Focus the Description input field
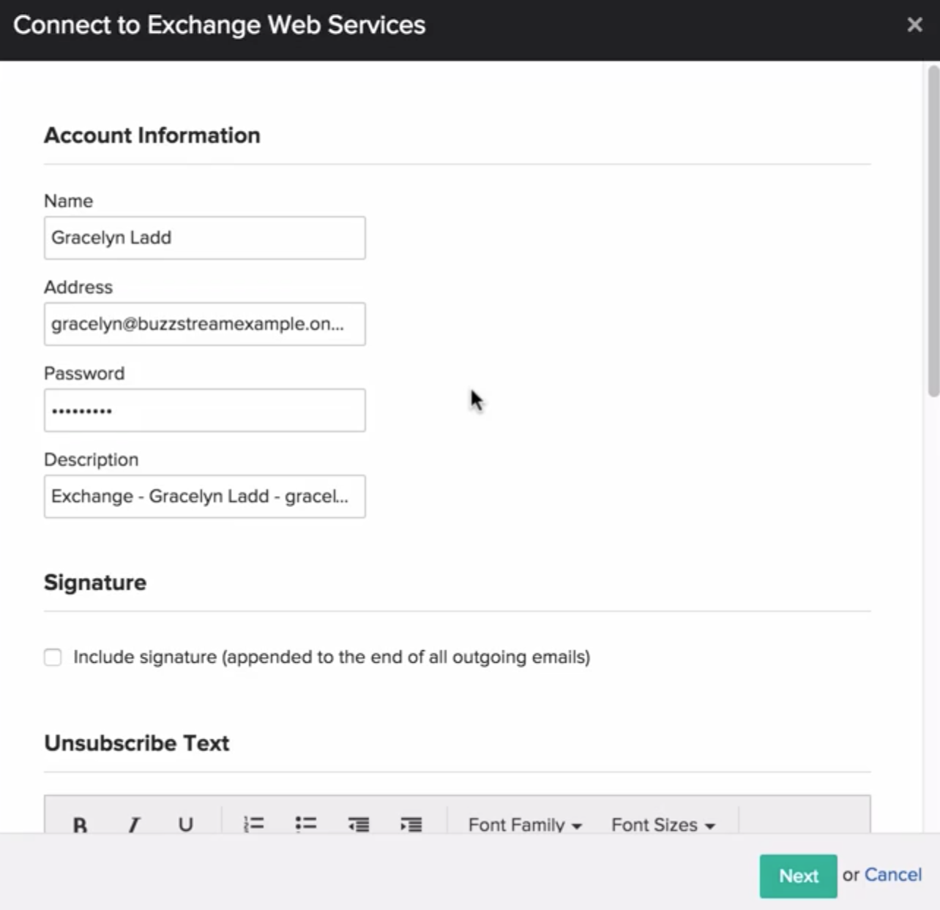Viewport: 940px width, 910px height. (205, 497)
